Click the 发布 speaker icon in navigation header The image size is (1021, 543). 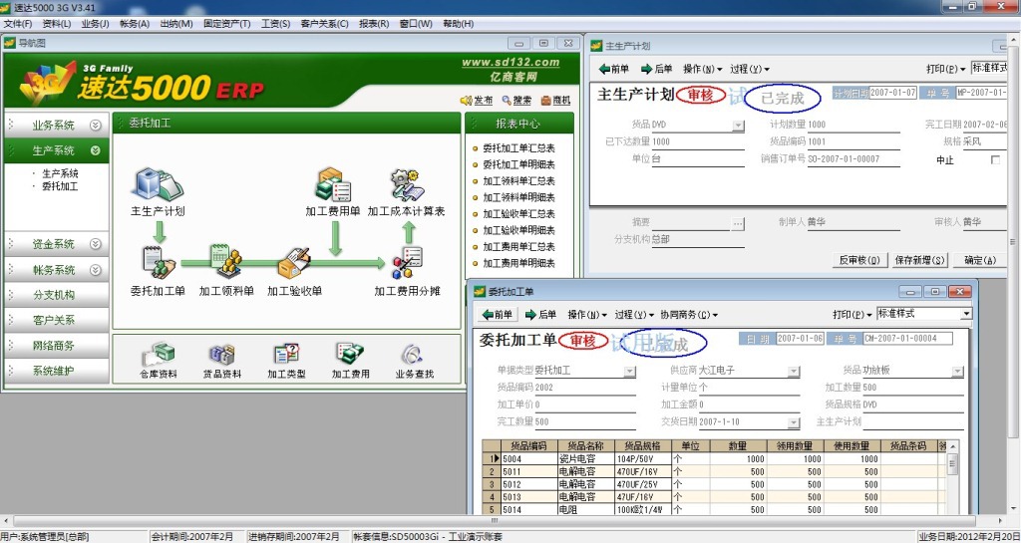(x=467, y=101)
